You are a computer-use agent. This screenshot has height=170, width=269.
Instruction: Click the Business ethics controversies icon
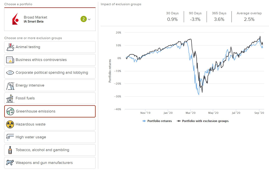10,60
